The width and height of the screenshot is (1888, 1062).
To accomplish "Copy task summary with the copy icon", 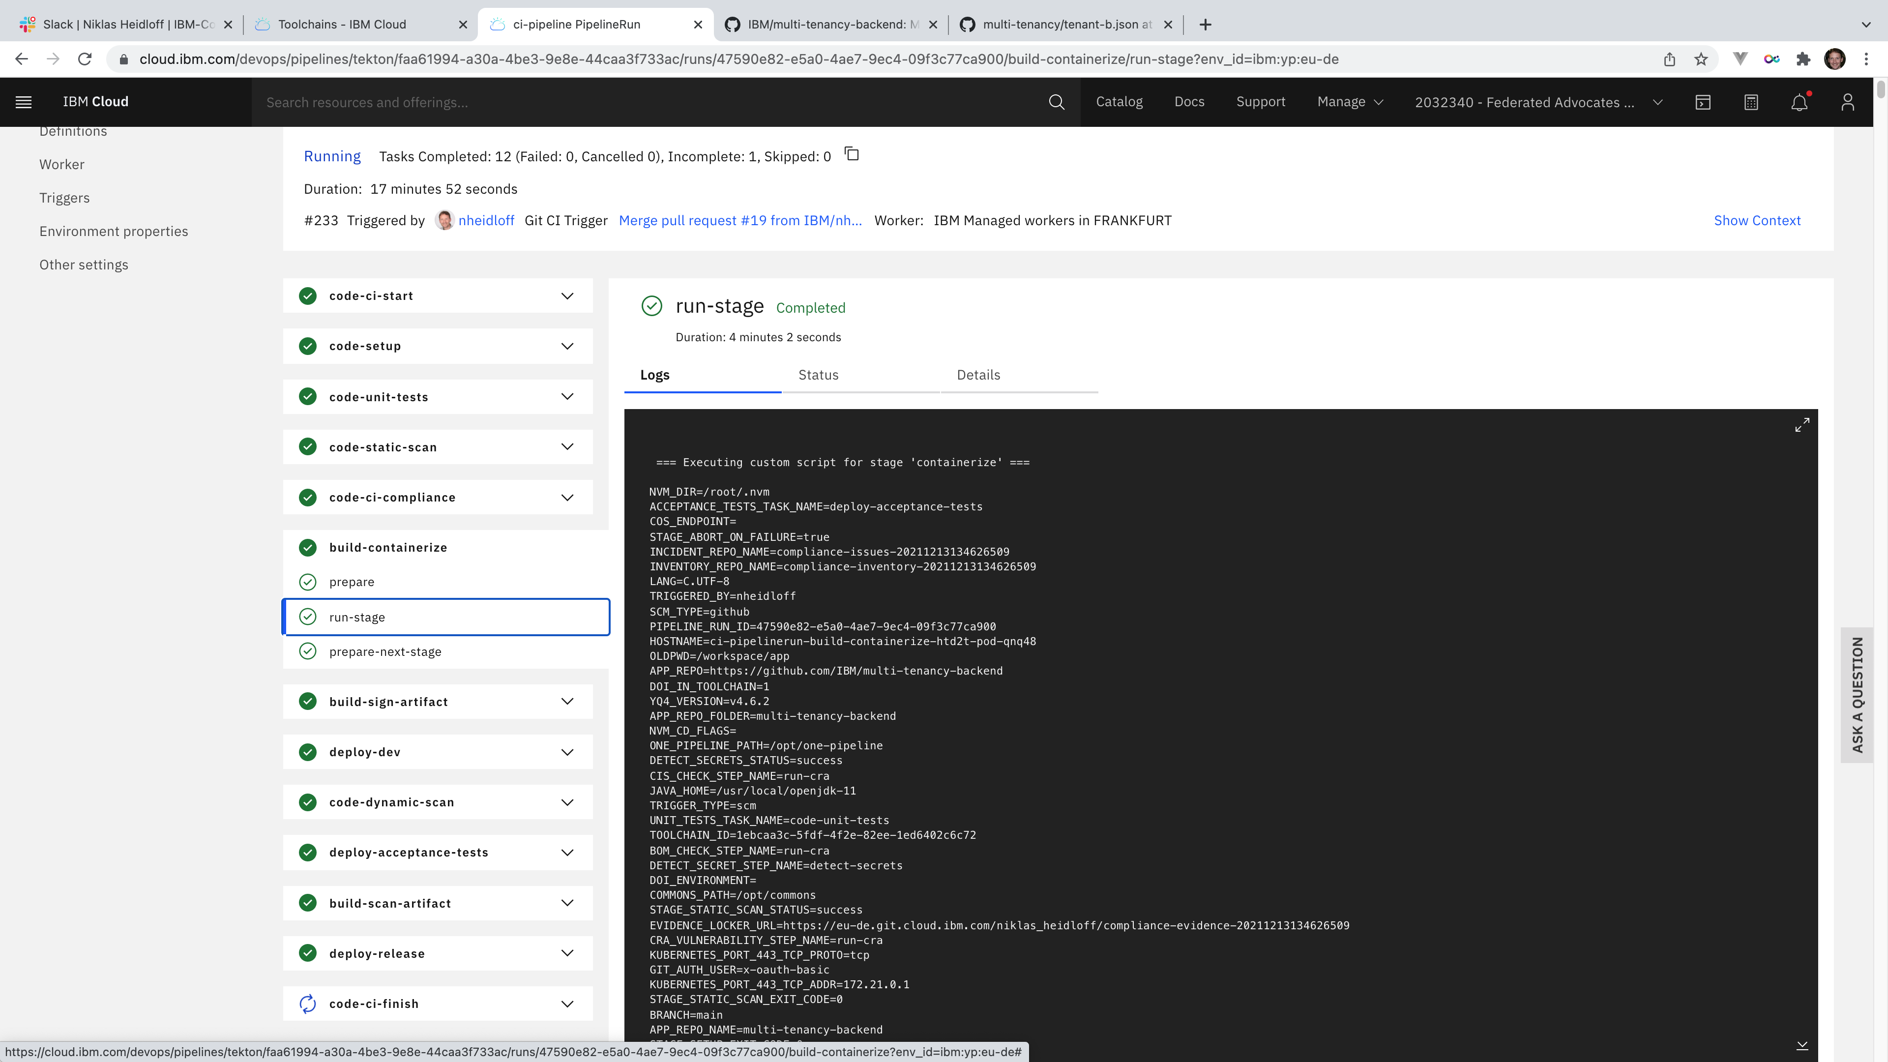I will tap(852, 155).
